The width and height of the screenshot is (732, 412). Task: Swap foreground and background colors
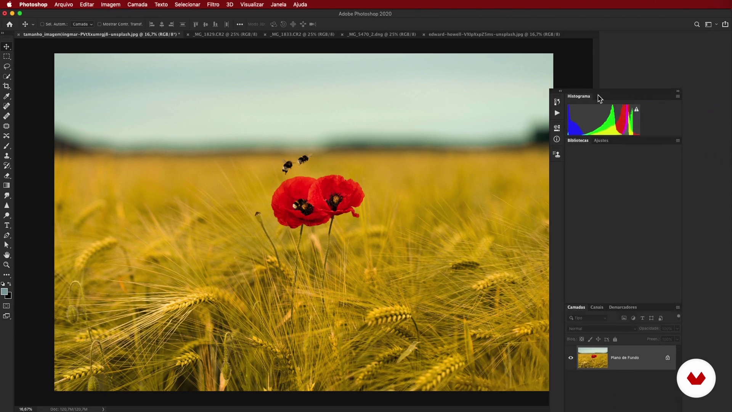coord(10,284)
